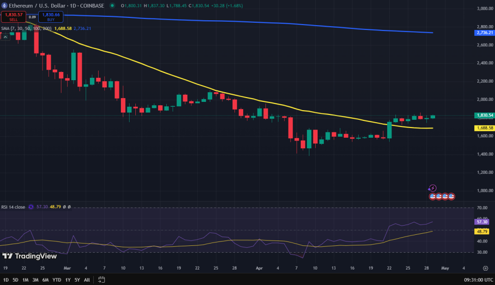Select the 1D time range
Image resolution: width=495 pixels, height=285 pixels.
pos(6,280)
